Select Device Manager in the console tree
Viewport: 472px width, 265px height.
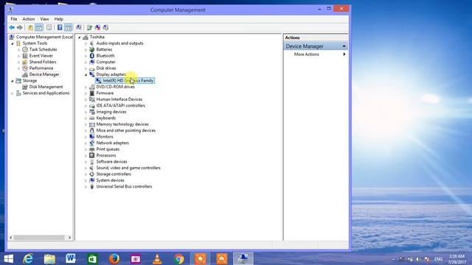pyautogui.click(x=44, y=74)
